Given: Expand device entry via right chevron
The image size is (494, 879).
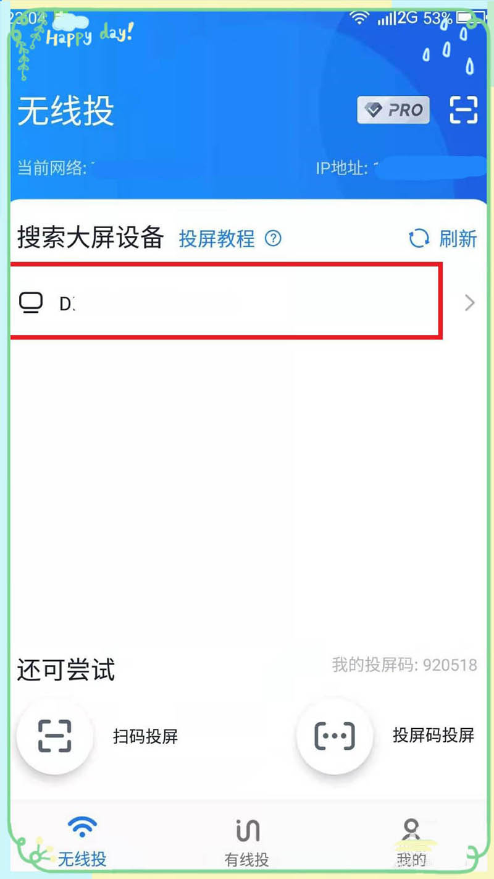Looking at the screenshot, I should 470,303.
